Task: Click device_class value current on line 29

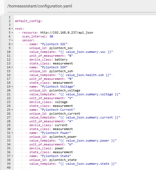Action: point(61,125)
